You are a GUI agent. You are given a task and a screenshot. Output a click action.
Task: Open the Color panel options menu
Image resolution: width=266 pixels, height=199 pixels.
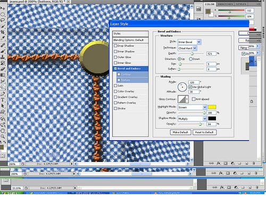tap(258, 4)
